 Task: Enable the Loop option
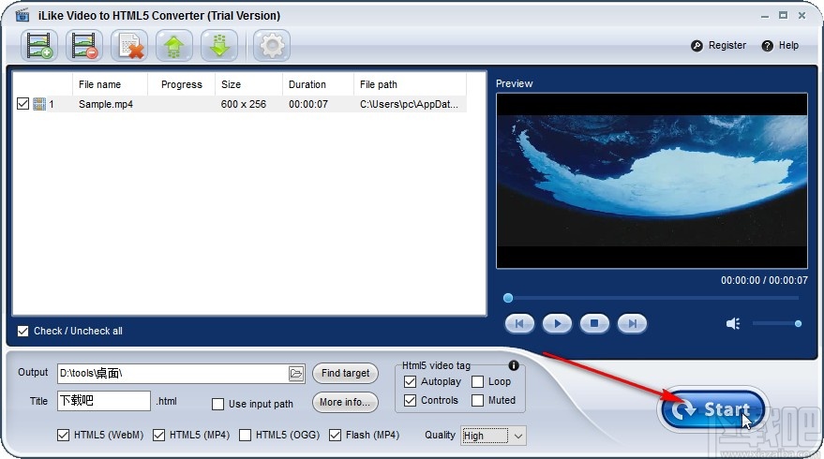(x=477, y=382)
